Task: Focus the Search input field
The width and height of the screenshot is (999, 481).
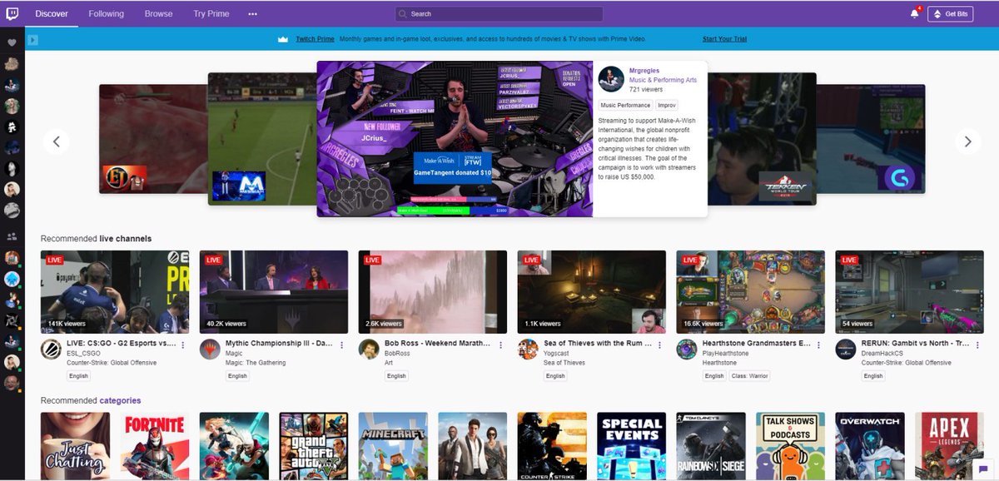Action: (499, 14)
